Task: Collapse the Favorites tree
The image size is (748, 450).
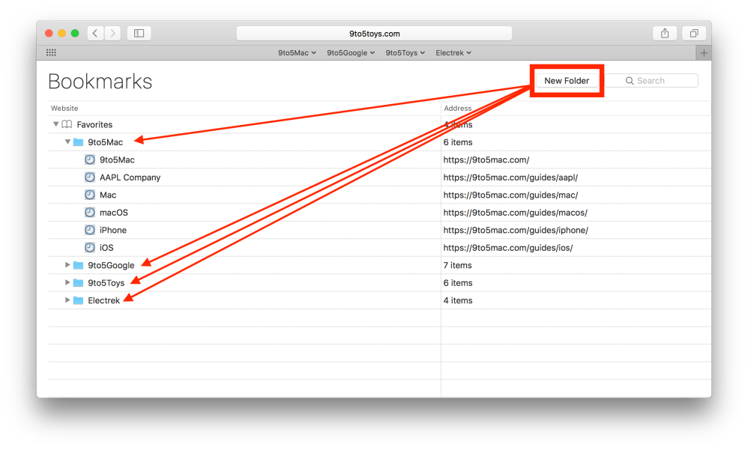Action: tap(56, 124)
